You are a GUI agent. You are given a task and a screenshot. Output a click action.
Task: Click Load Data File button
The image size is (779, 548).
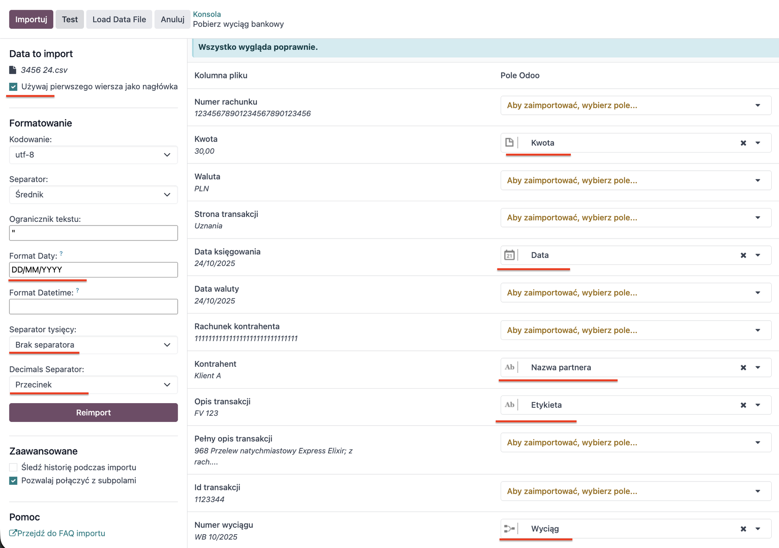click(119, 19)
